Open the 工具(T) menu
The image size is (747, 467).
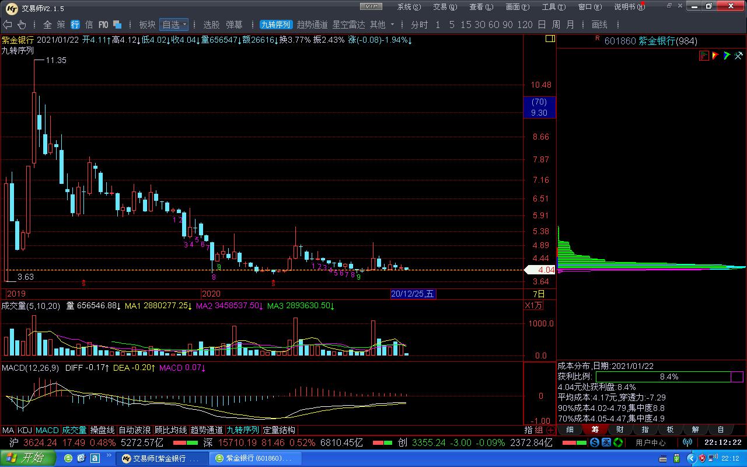[553, 6]
